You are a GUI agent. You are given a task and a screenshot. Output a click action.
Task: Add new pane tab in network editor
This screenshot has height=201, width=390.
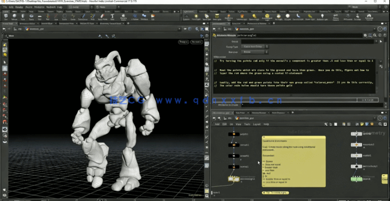[x=292, y=113]
